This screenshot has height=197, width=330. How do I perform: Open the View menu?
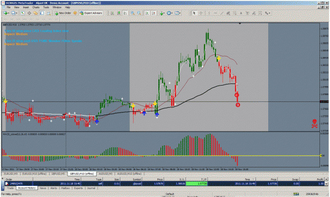(16, 7)
